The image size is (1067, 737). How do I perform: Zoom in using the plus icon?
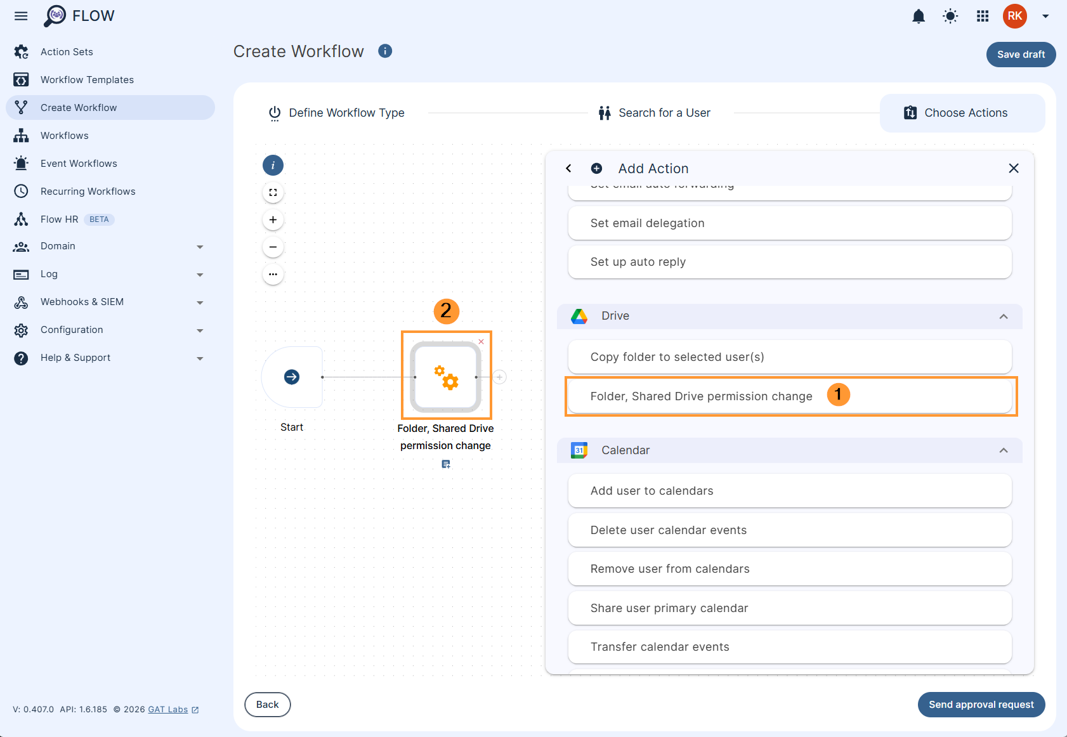click(273, 219)
